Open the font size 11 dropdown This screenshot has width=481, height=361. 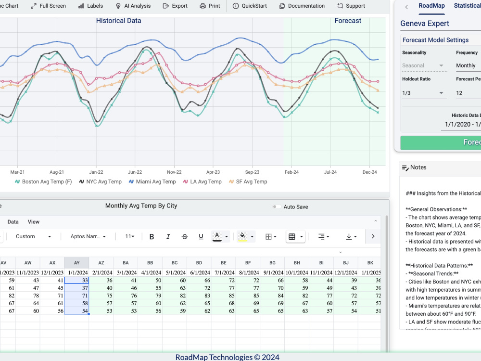(x=130, y=237)
